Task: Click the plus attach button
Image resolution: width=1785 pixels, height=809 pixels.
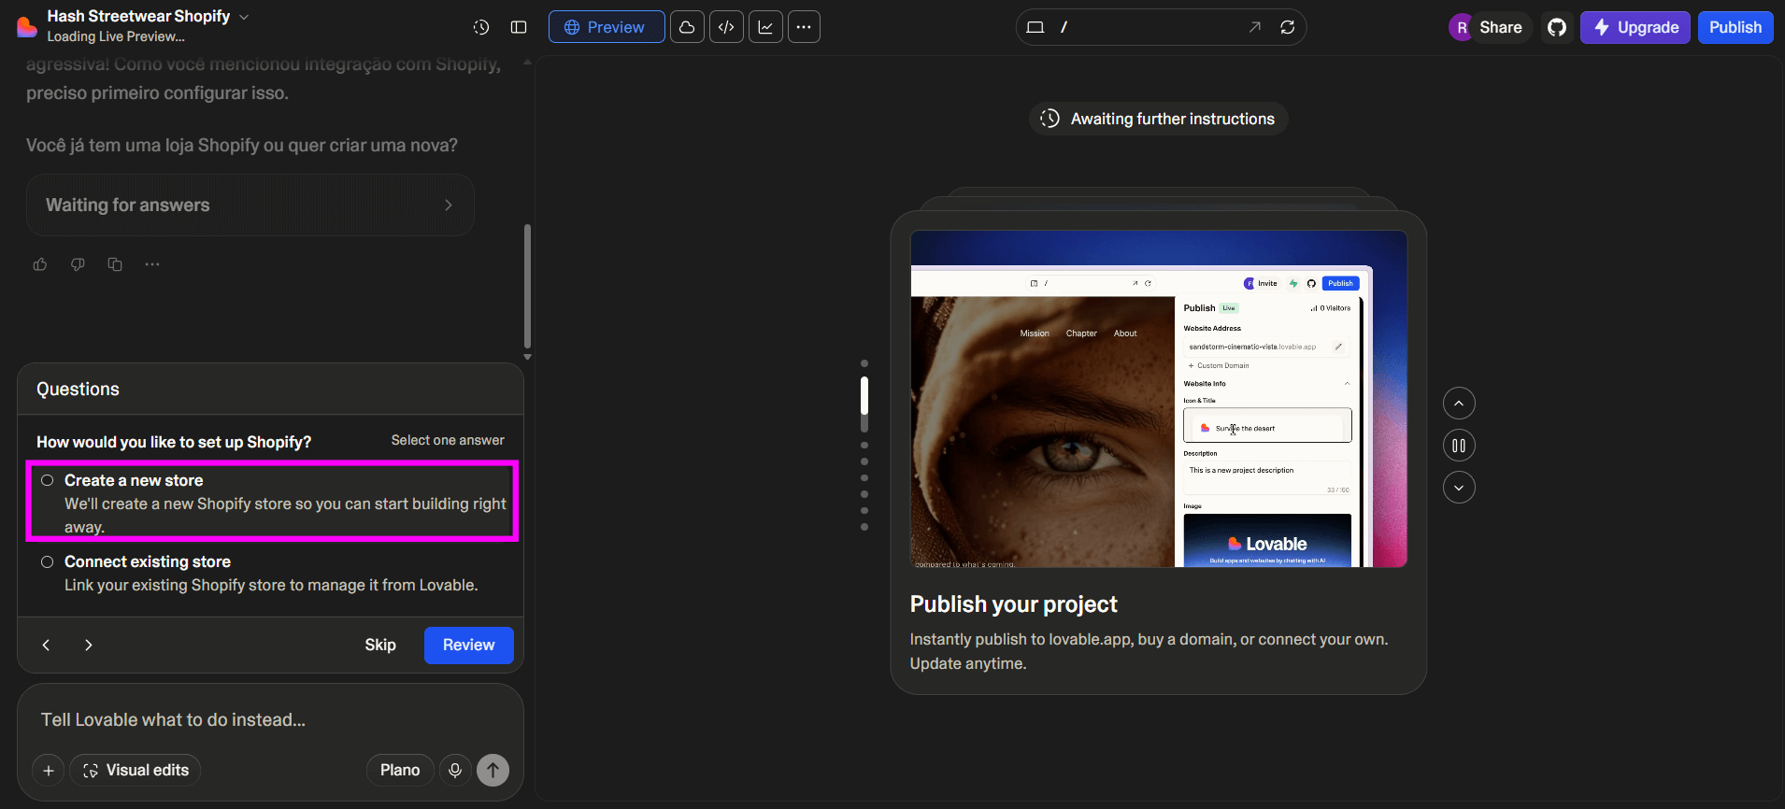Action: [x=49, y=770]
